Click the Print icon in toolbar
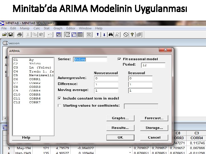206x154 pixels. click(19, 35)
